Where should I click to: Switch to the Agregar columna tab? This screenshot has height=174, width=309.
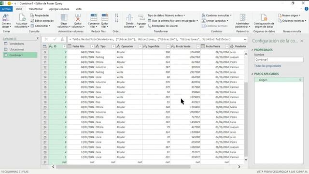point(59,9)
